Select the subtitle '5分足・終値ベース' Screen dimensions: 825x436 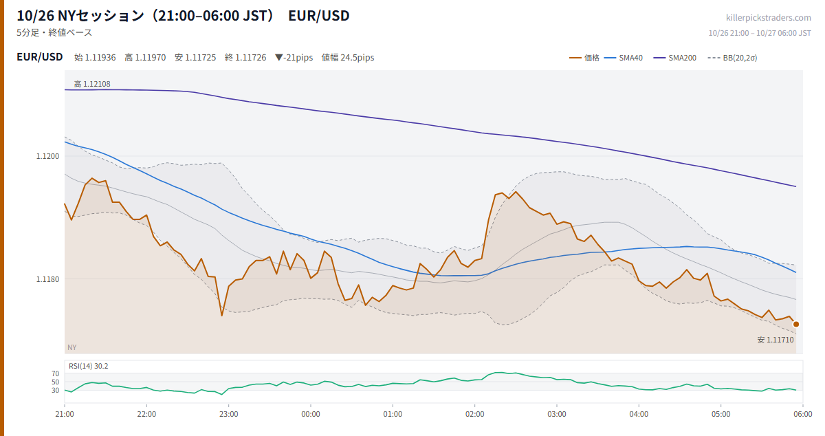click(x=54, y=32)
